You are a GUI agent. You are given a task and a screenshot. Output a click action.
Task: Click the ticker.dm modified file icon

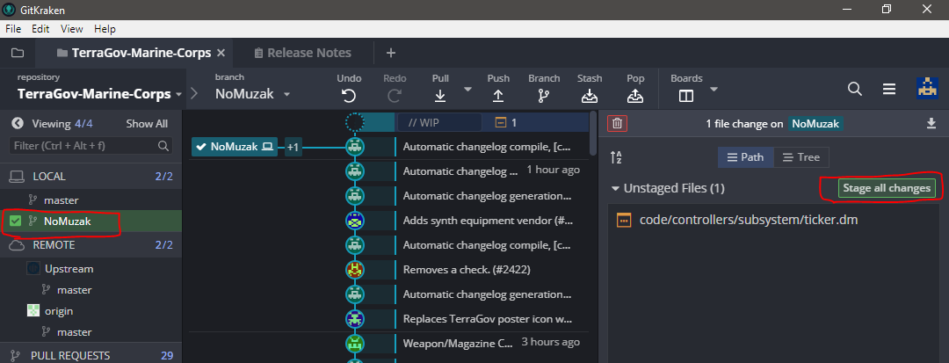tap(623, 221)
